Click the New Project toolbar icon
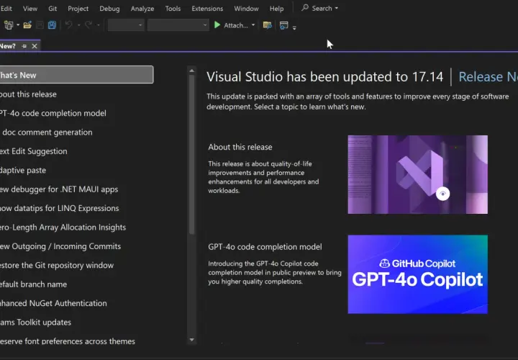Image resolution: width=518 pixels, height=360 pixels. [x=9, y=25]
